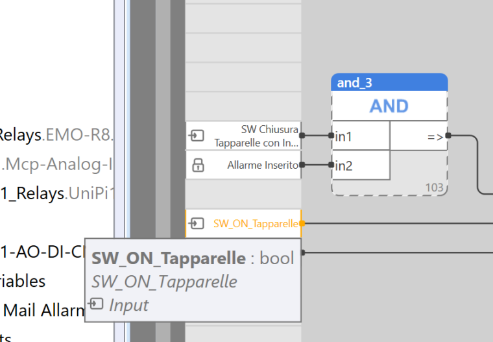The height and width of the screenshot is (342, 493).
Task: Click the block number 103 on and_3
Action: click(x=434, y=188)
